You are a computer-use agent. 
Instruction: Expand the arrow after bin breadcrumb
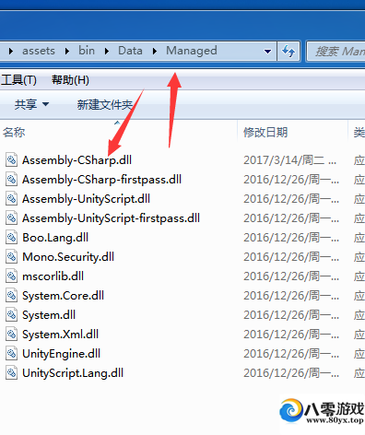point(106,51)
